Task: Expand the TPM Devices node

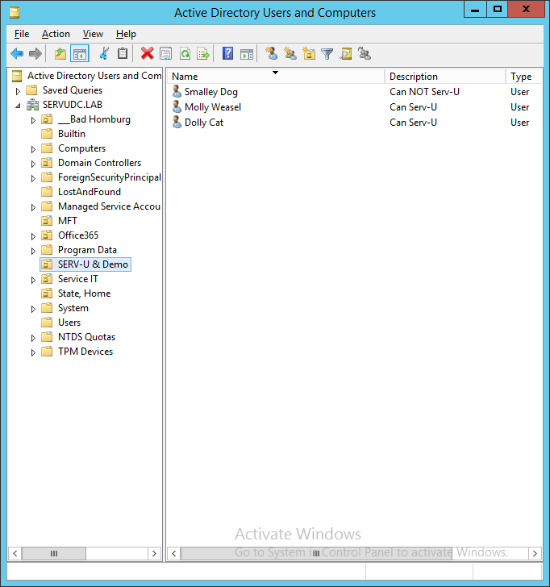Action: (x=33, y=352)
